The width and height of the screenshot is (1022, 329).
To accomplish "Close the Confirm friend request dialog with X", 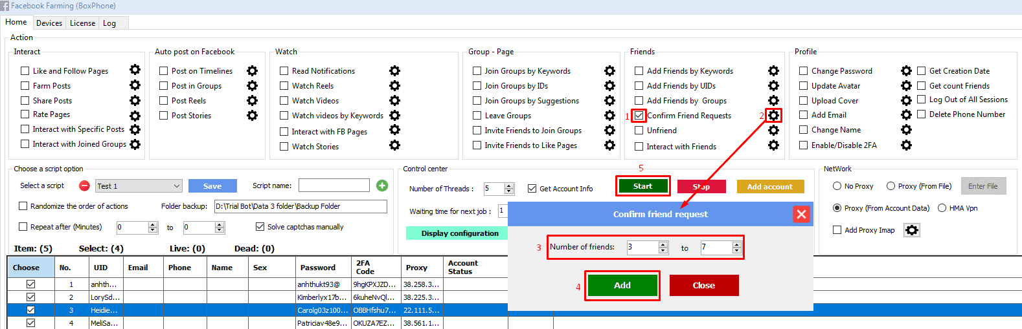I will [x=801, y=214].
